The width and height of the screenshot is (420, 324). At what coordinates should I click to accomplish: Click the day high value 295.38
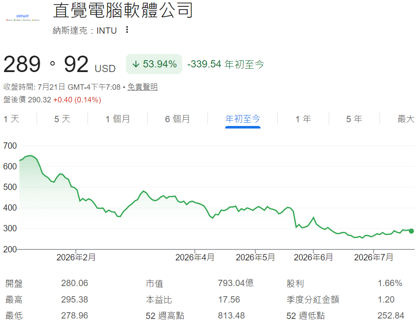74,300
